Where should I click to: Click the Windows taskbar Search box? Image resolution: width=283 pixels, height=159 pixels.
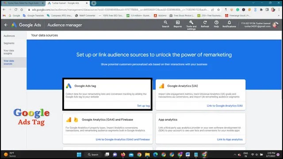click(x=93, y=155)
